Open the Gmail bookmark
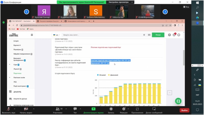Viewport: 204px width, 115px height. pos(12,29)
